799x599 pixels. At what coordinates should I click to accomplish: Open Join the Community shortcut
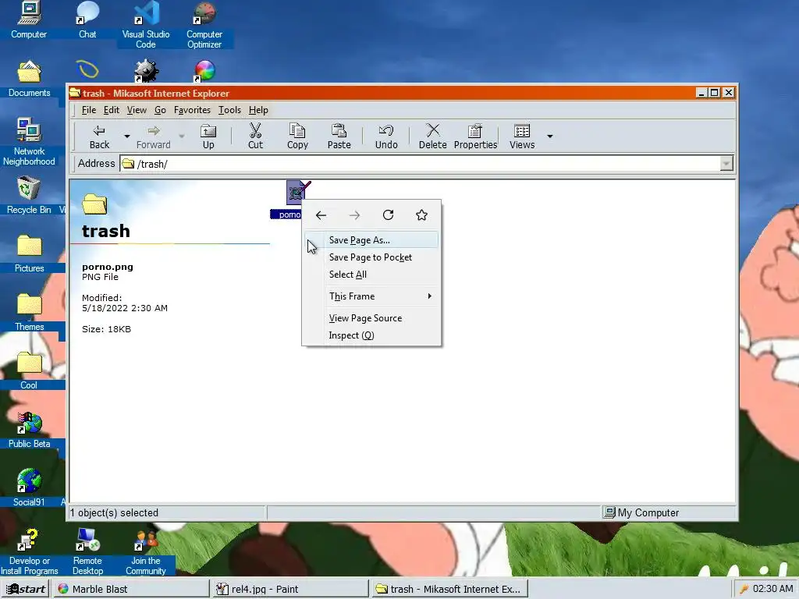pos(146,552)
